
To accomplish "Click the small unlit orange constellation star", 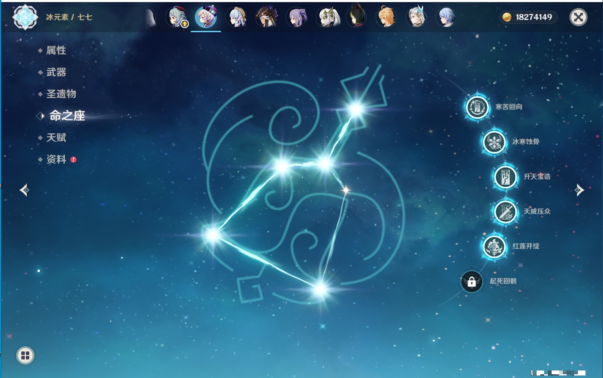I will pos(346,190).
